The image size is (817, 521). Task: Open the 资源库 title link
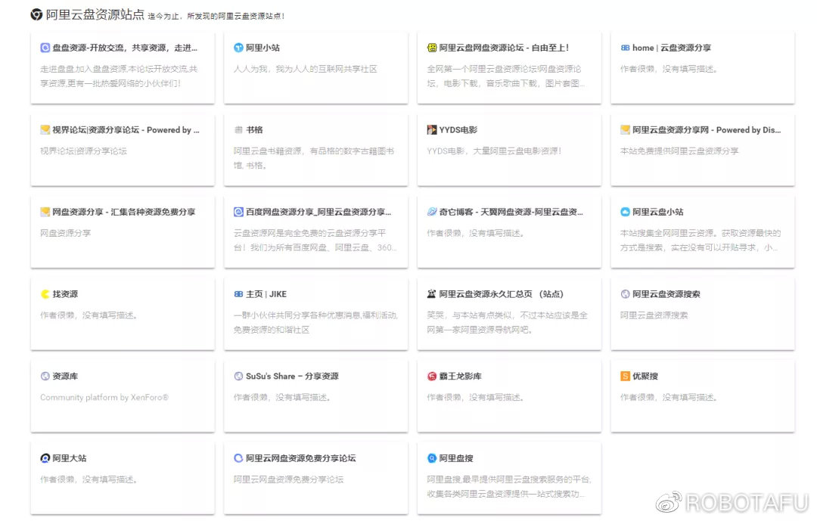65,376
